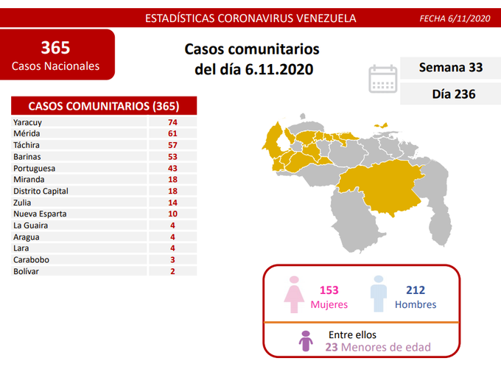This screenshot has width=501, height=372.
Task: Select the Nueva Esparta row name
Action: pos(40,214)
